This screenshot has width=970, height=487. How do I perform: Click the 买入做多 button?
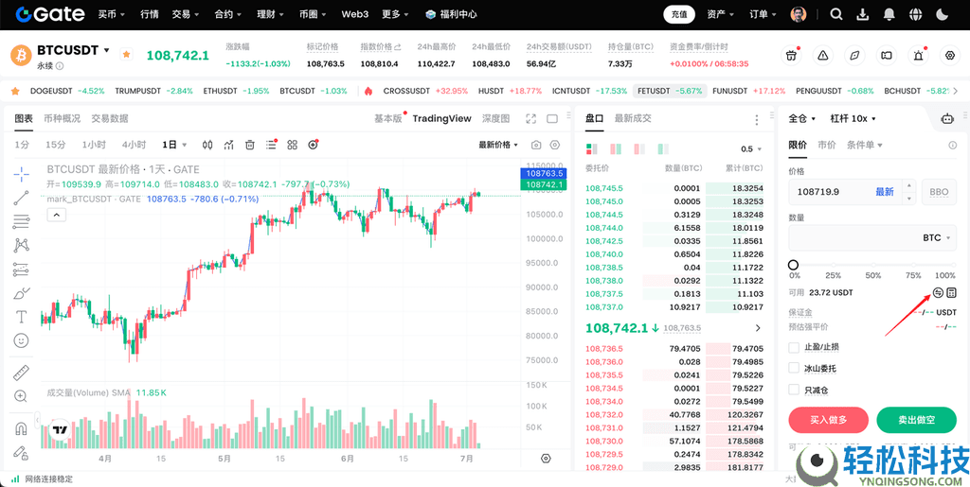coord(829,420)
